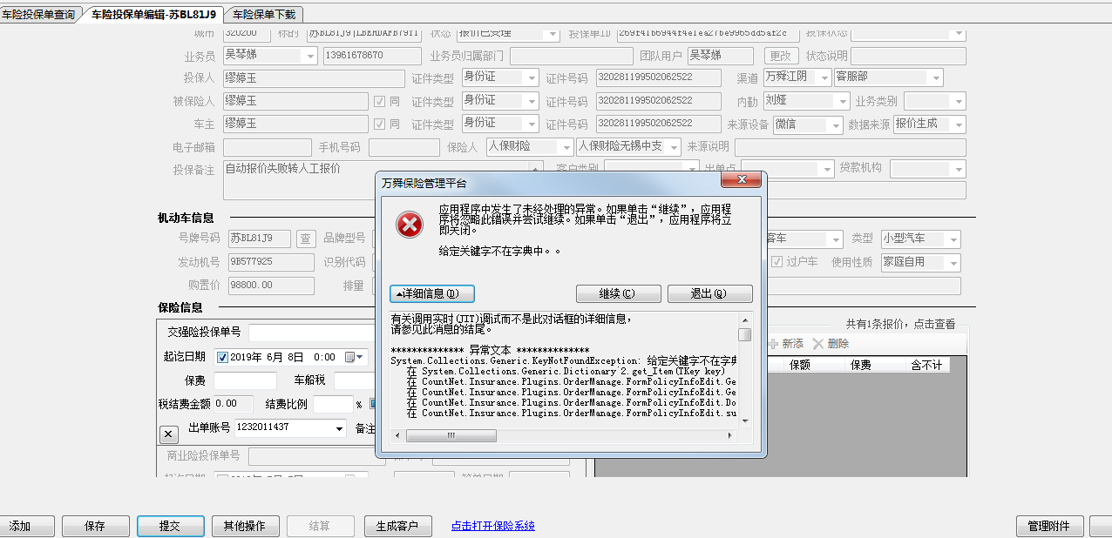The image size is (1112, 538).
Task: Click the 查 lookup button beside 号牌号码
Action: click(x=305, y=239)
